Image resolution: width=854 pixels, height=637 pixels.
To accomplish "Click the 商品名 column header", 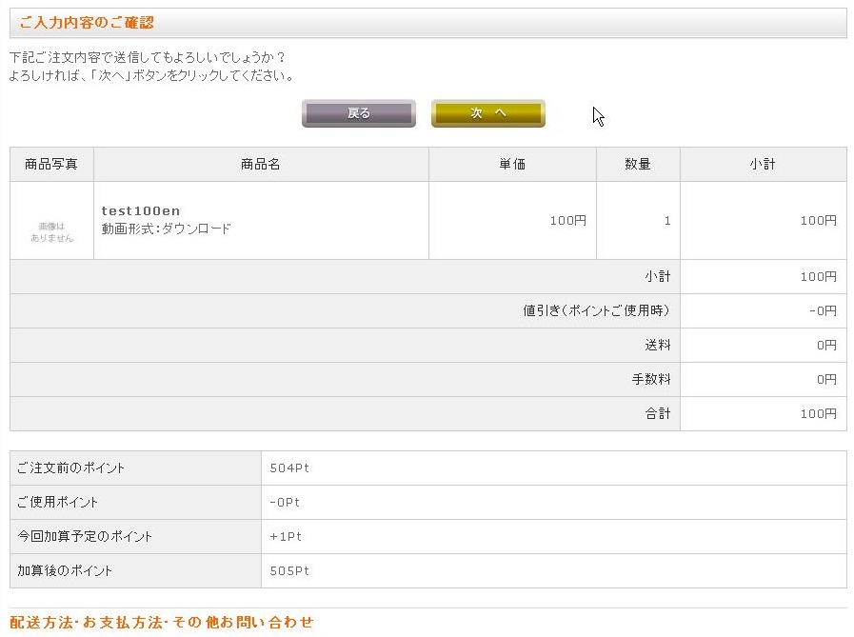I will [261, 165].
